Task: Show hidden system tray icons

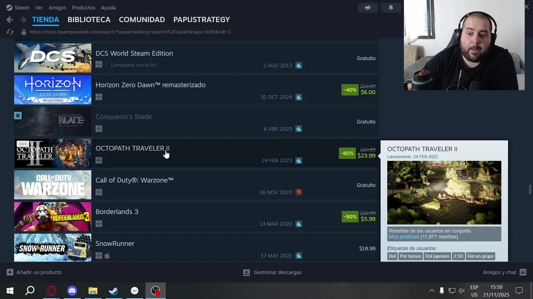Action: click(432, 291)
